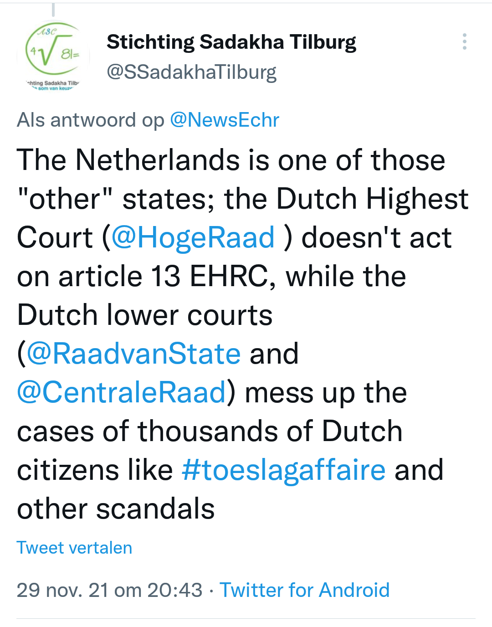
Task: Tap the words 'The Netherlands' in the tweet
Action: 128,160
